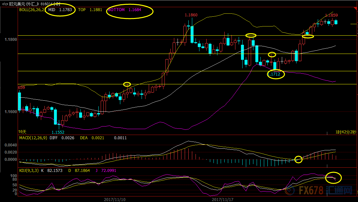Click the 1.1552 lowest price label

click(58, 132)
